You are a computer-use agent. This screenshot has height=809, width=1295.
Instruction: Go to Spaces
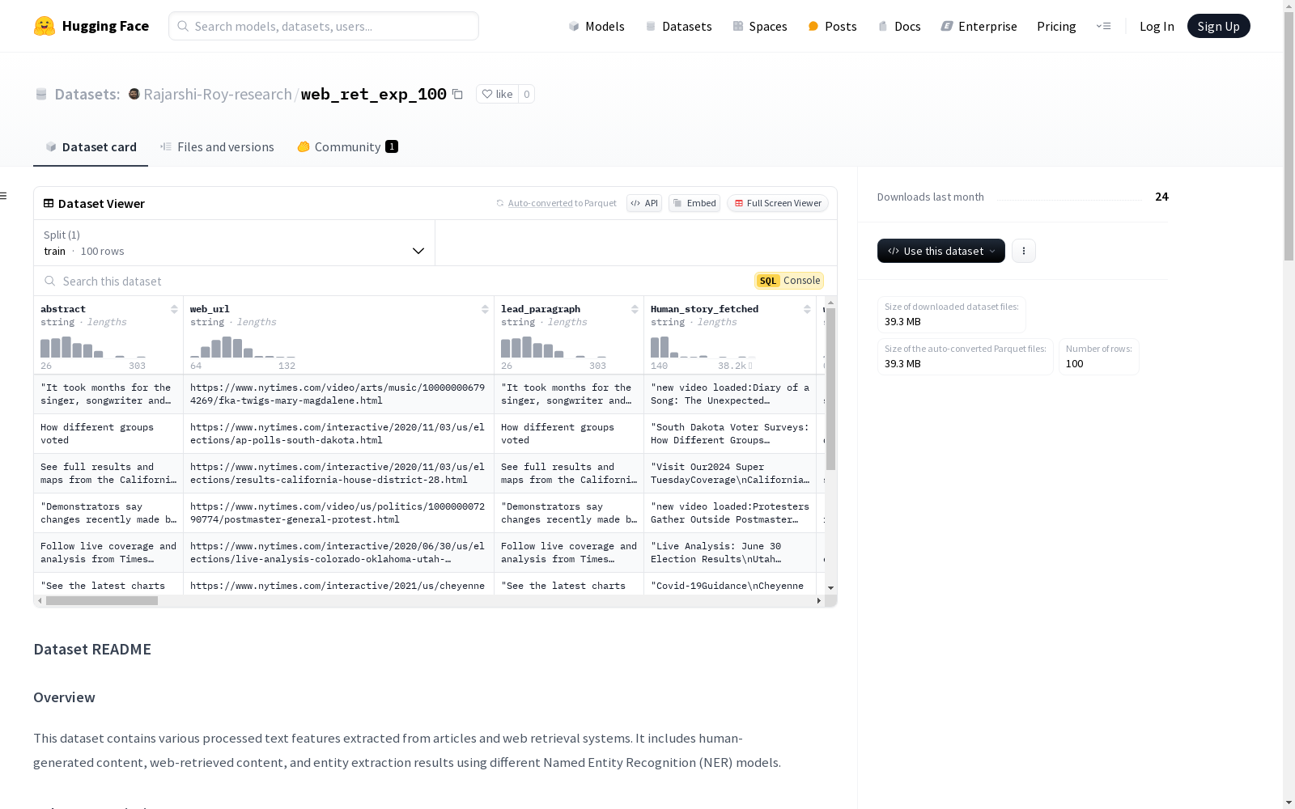[x=760, y=26]
